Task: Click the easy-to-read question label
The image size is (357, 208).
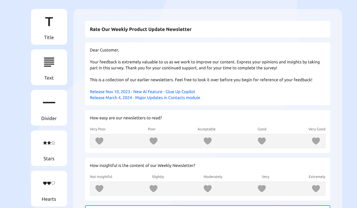Action: click(126, 118)
